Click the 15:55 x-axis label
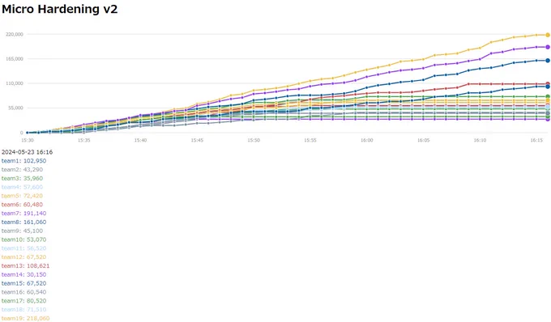551x322 pixels. tap(310, 140)
